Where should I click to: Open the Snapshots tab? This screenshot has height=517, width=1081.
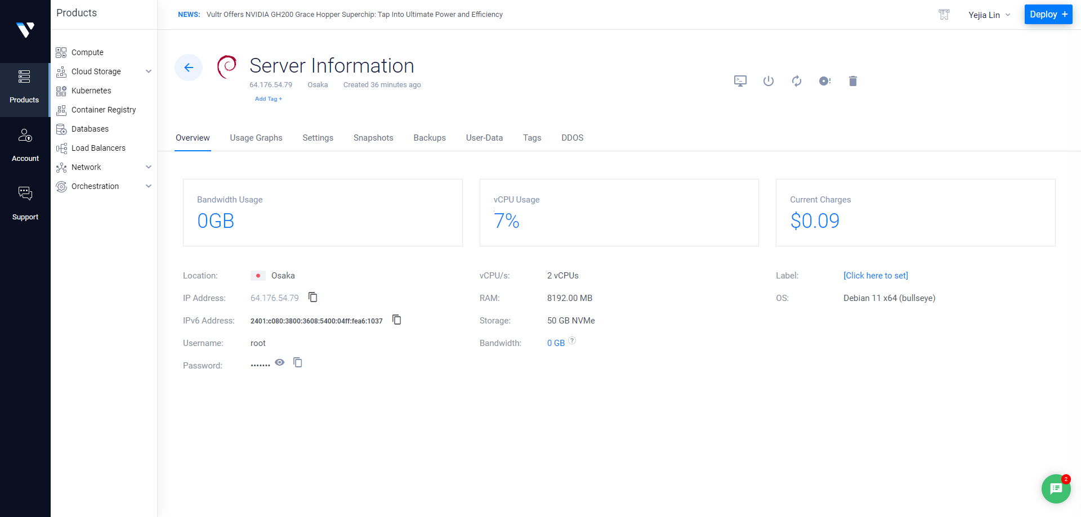tap(373, 138)
